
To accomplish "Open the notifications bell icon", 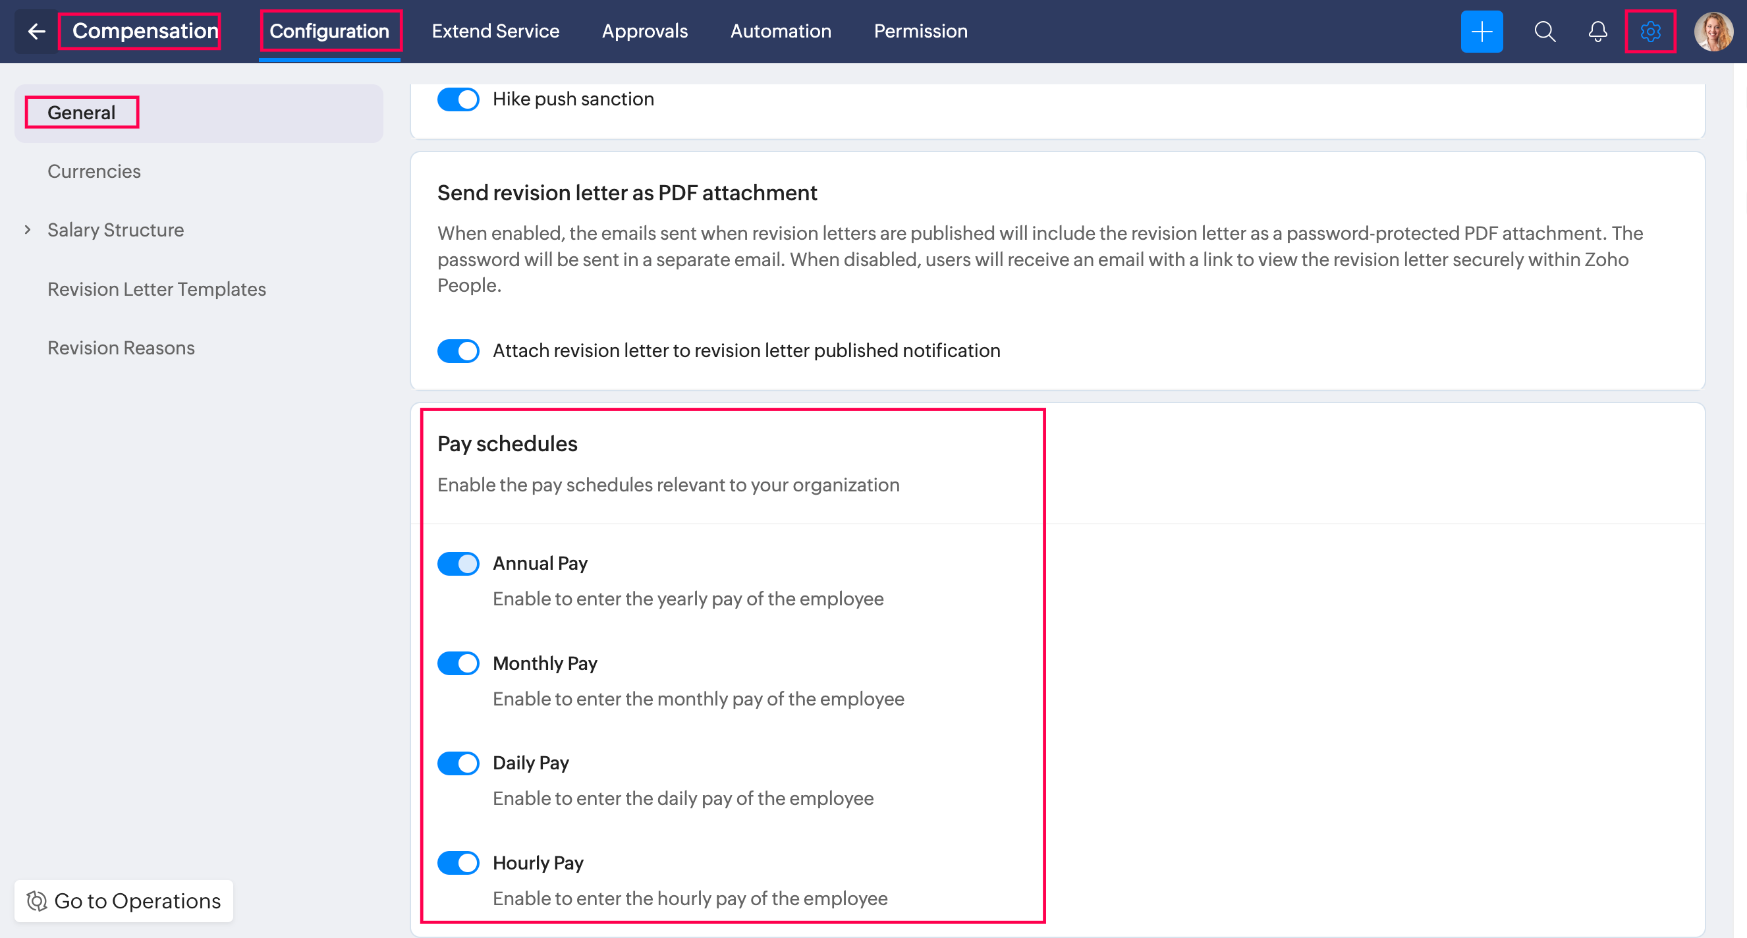I will pyautogui.click(x=1597, y=31).
